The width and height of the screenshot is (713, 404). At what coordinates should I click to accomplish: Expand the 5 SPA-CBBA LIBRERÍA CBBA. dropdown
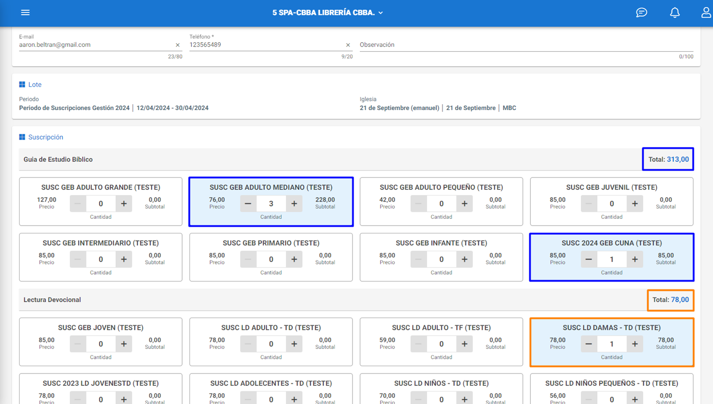(328, 13)
